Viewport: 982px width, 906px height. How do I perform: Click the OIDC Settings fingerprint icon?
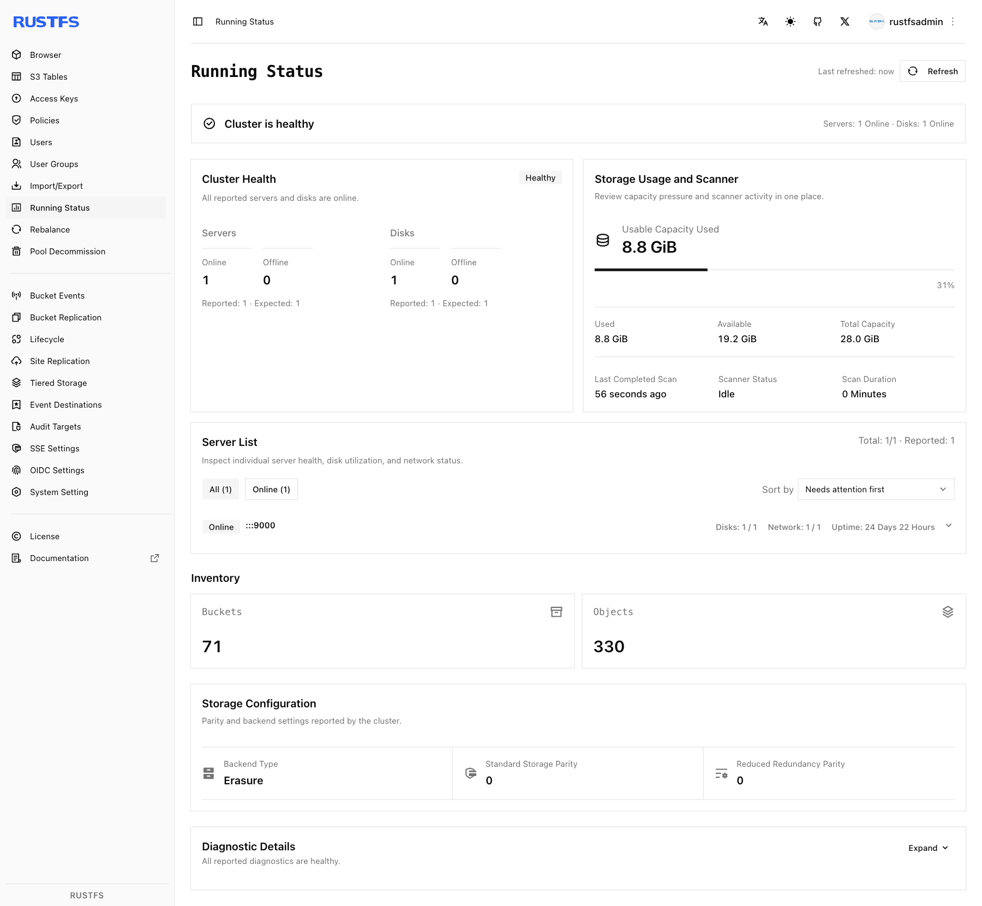click(x=16, y=470)
